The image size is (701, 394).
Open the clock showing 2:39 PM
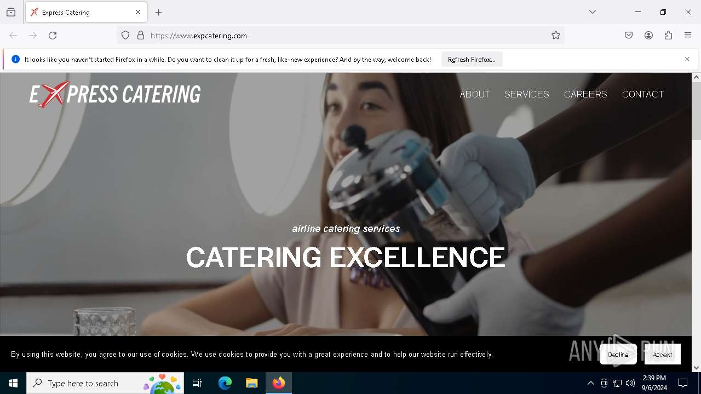point(654,383)
